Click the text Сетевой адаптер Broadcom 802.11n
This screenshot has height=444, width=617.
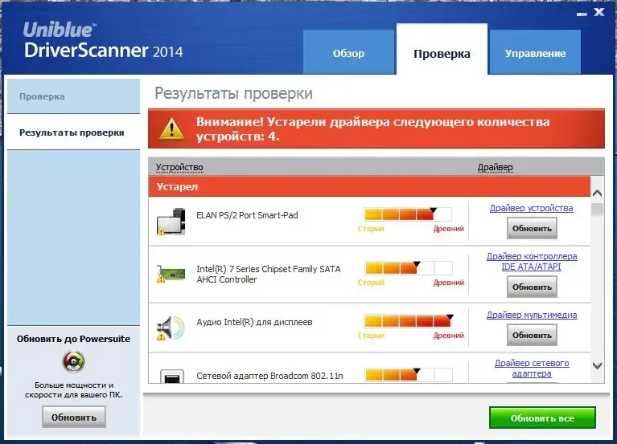click(x=269, y=376)
